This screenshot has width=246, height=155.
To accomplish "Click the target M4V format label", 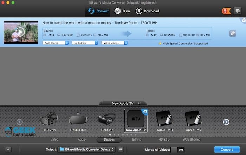I will (154, 35).
